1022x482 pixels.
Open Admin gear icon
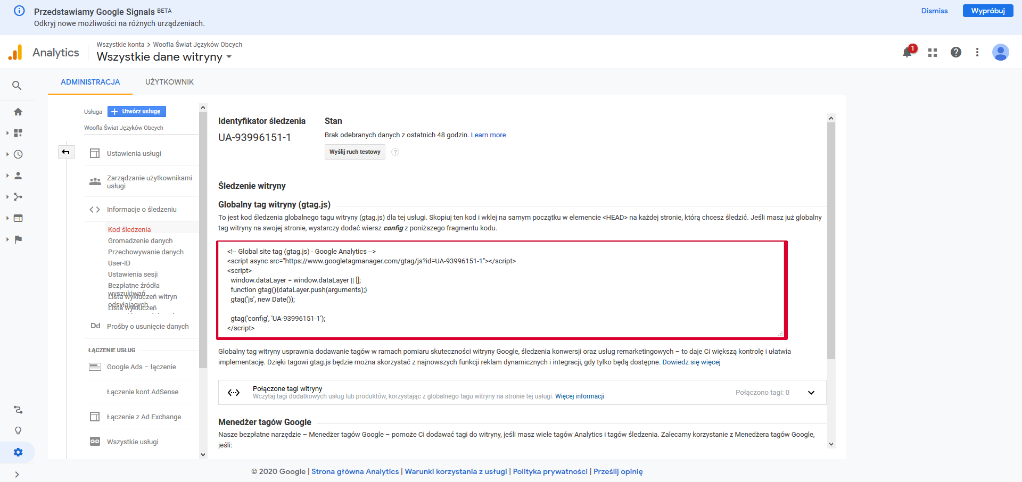pyautogui.click(x=18, y=452)
